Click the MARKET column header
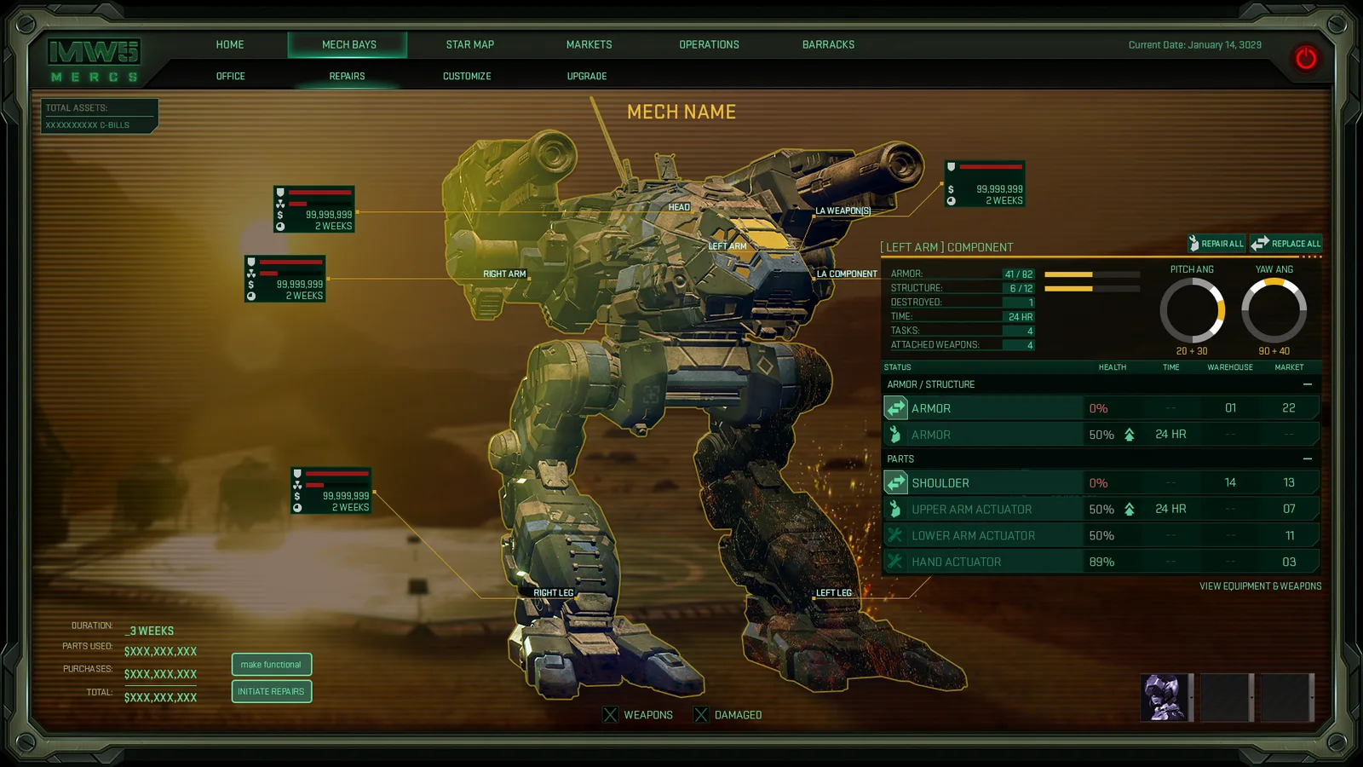Image resolution: width=1363 pixels, height=767 pixels. tap(1289, 367)
